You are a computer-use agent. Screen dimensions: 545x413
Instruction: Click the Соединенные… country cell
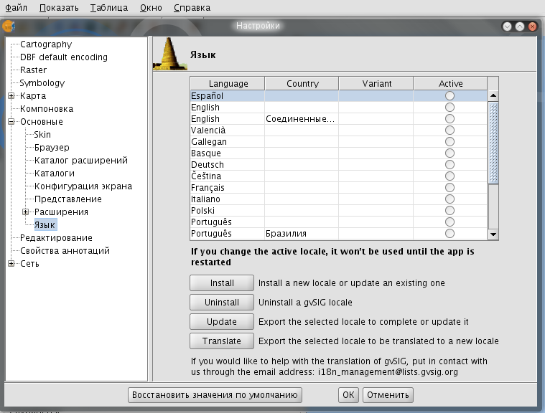(x=302, y=119)
